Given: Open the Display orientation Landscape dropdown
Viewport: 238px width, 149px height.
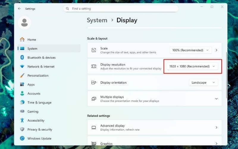Looking at the screenshot, I should click(203, 83).
